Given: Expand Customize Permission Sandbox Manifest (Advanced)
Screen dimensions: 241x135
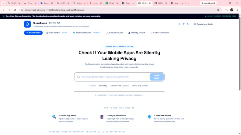Looking at the screenshot, I should click(x=119, y=95).
